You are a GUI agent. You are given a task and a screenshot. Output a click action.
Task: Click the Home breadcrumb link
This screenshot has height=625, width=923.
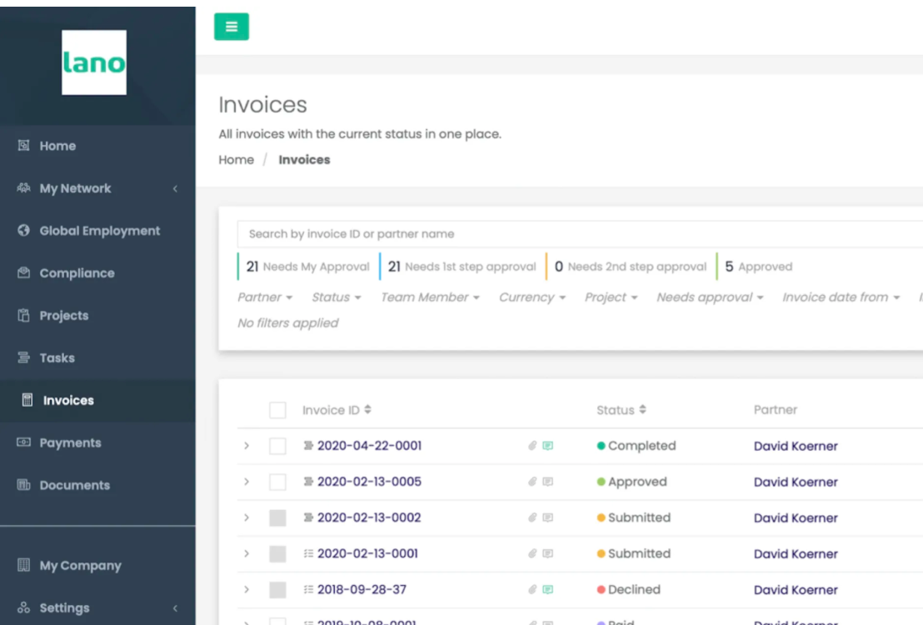pos(236,160)
